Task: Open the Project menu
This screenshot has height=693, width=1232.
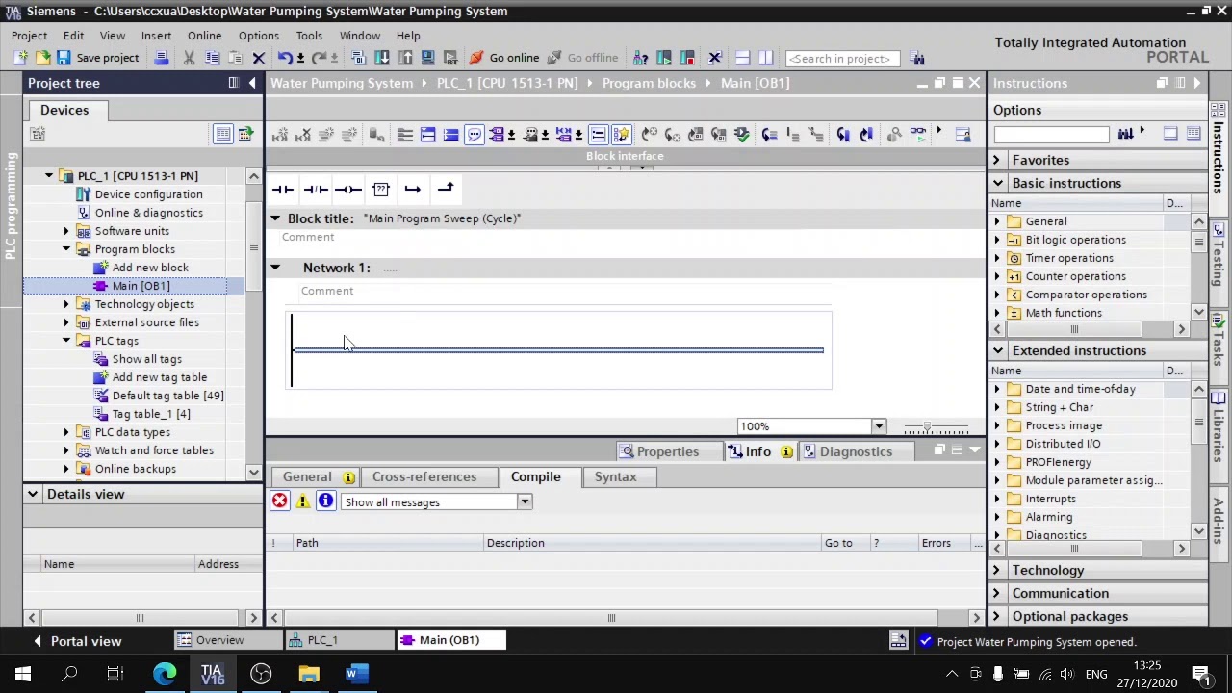Action: tap(29, 36)
